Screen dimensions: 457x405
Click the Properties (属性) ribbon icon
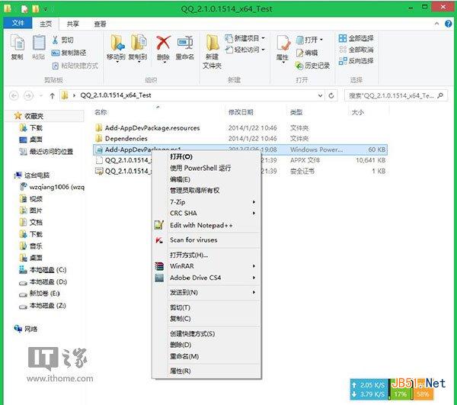tap(283, 43)
